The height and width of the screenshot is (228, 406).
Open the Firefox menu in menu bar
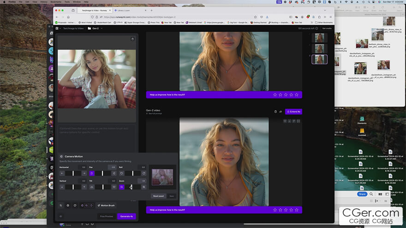click(12, 1)
